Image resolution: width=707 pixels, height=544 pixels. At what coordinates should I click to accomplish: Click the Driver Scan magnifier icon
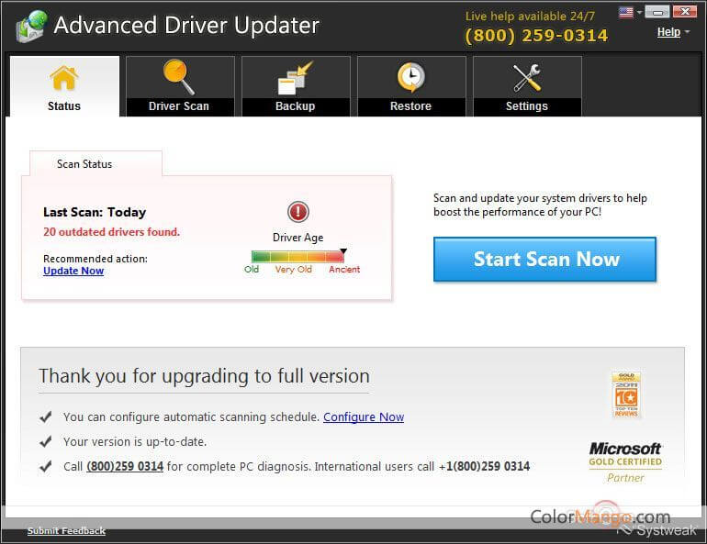tap(179, 77)
